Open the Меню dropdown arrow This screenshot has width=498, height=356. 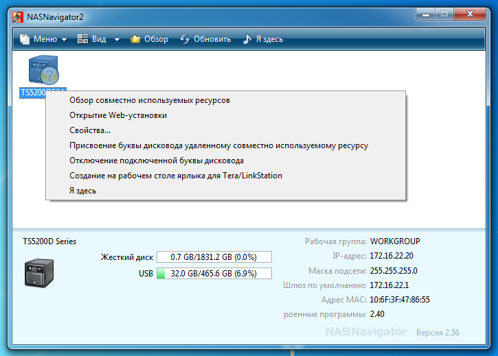coord(64,40)
